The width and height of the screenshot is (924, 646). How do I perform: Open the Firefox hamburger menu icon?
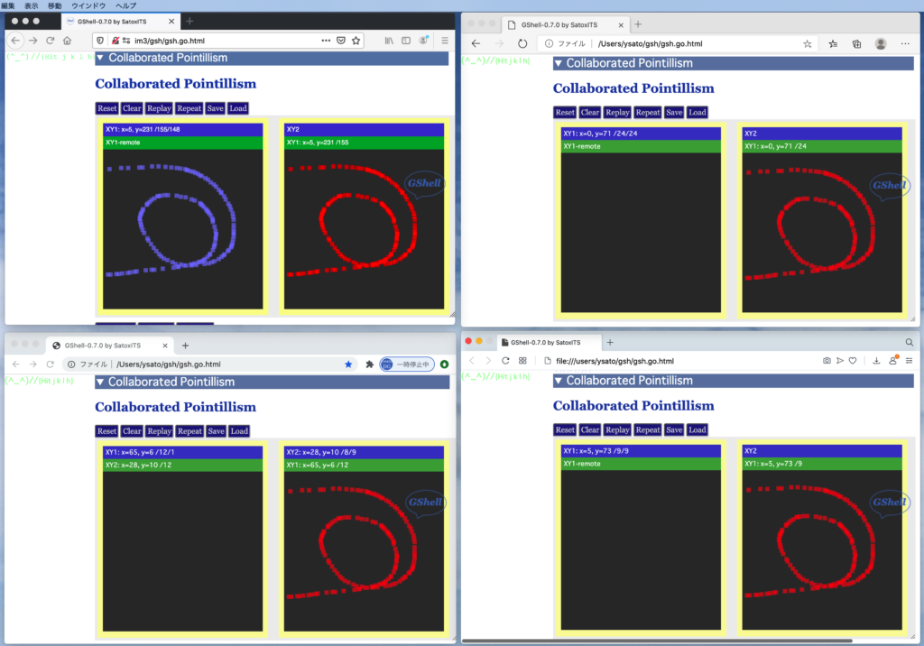pos(445,41)
